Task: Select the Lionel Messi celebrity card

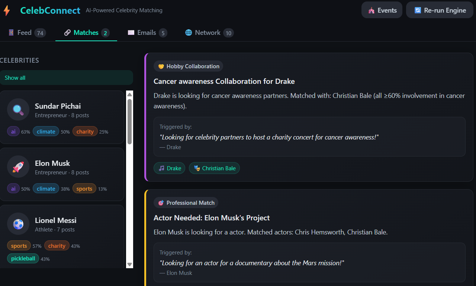Action: click(x=62, y=237)
